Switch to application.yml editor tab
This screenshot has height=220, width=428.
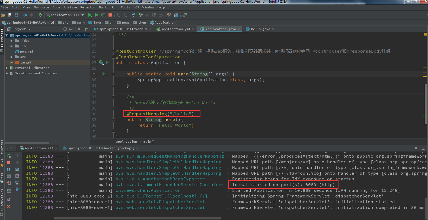tap(176, 29)
